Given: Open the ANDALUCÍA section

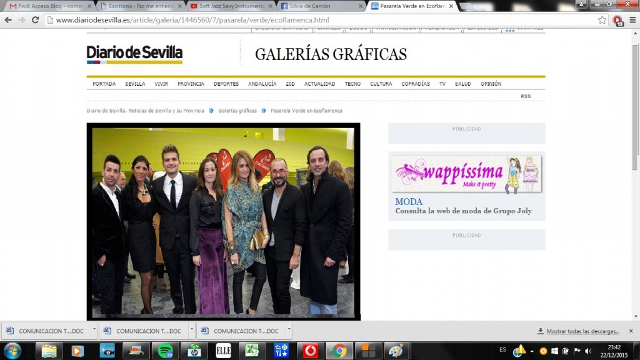Looking at the screenshot, I should [262, 84].
